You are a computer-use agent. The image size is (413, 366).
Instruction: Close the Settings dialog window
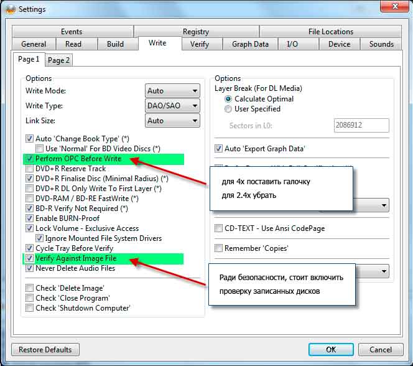coord(391,7)
